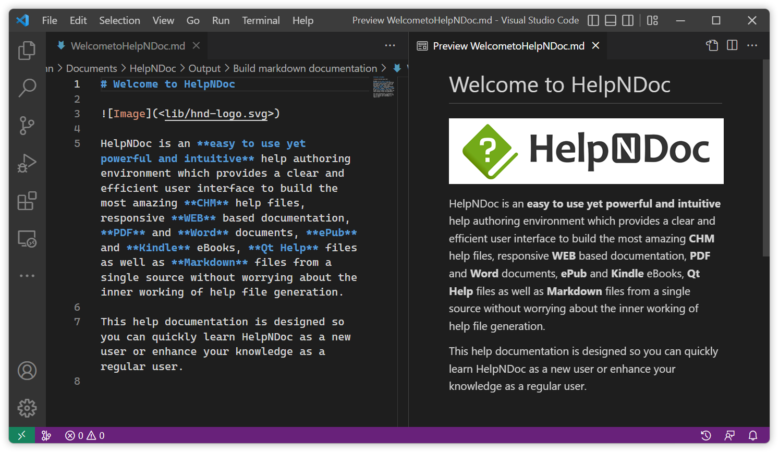779x453 pixels.
Task: Split the preview editor to the right
Action: coord(732,45)
